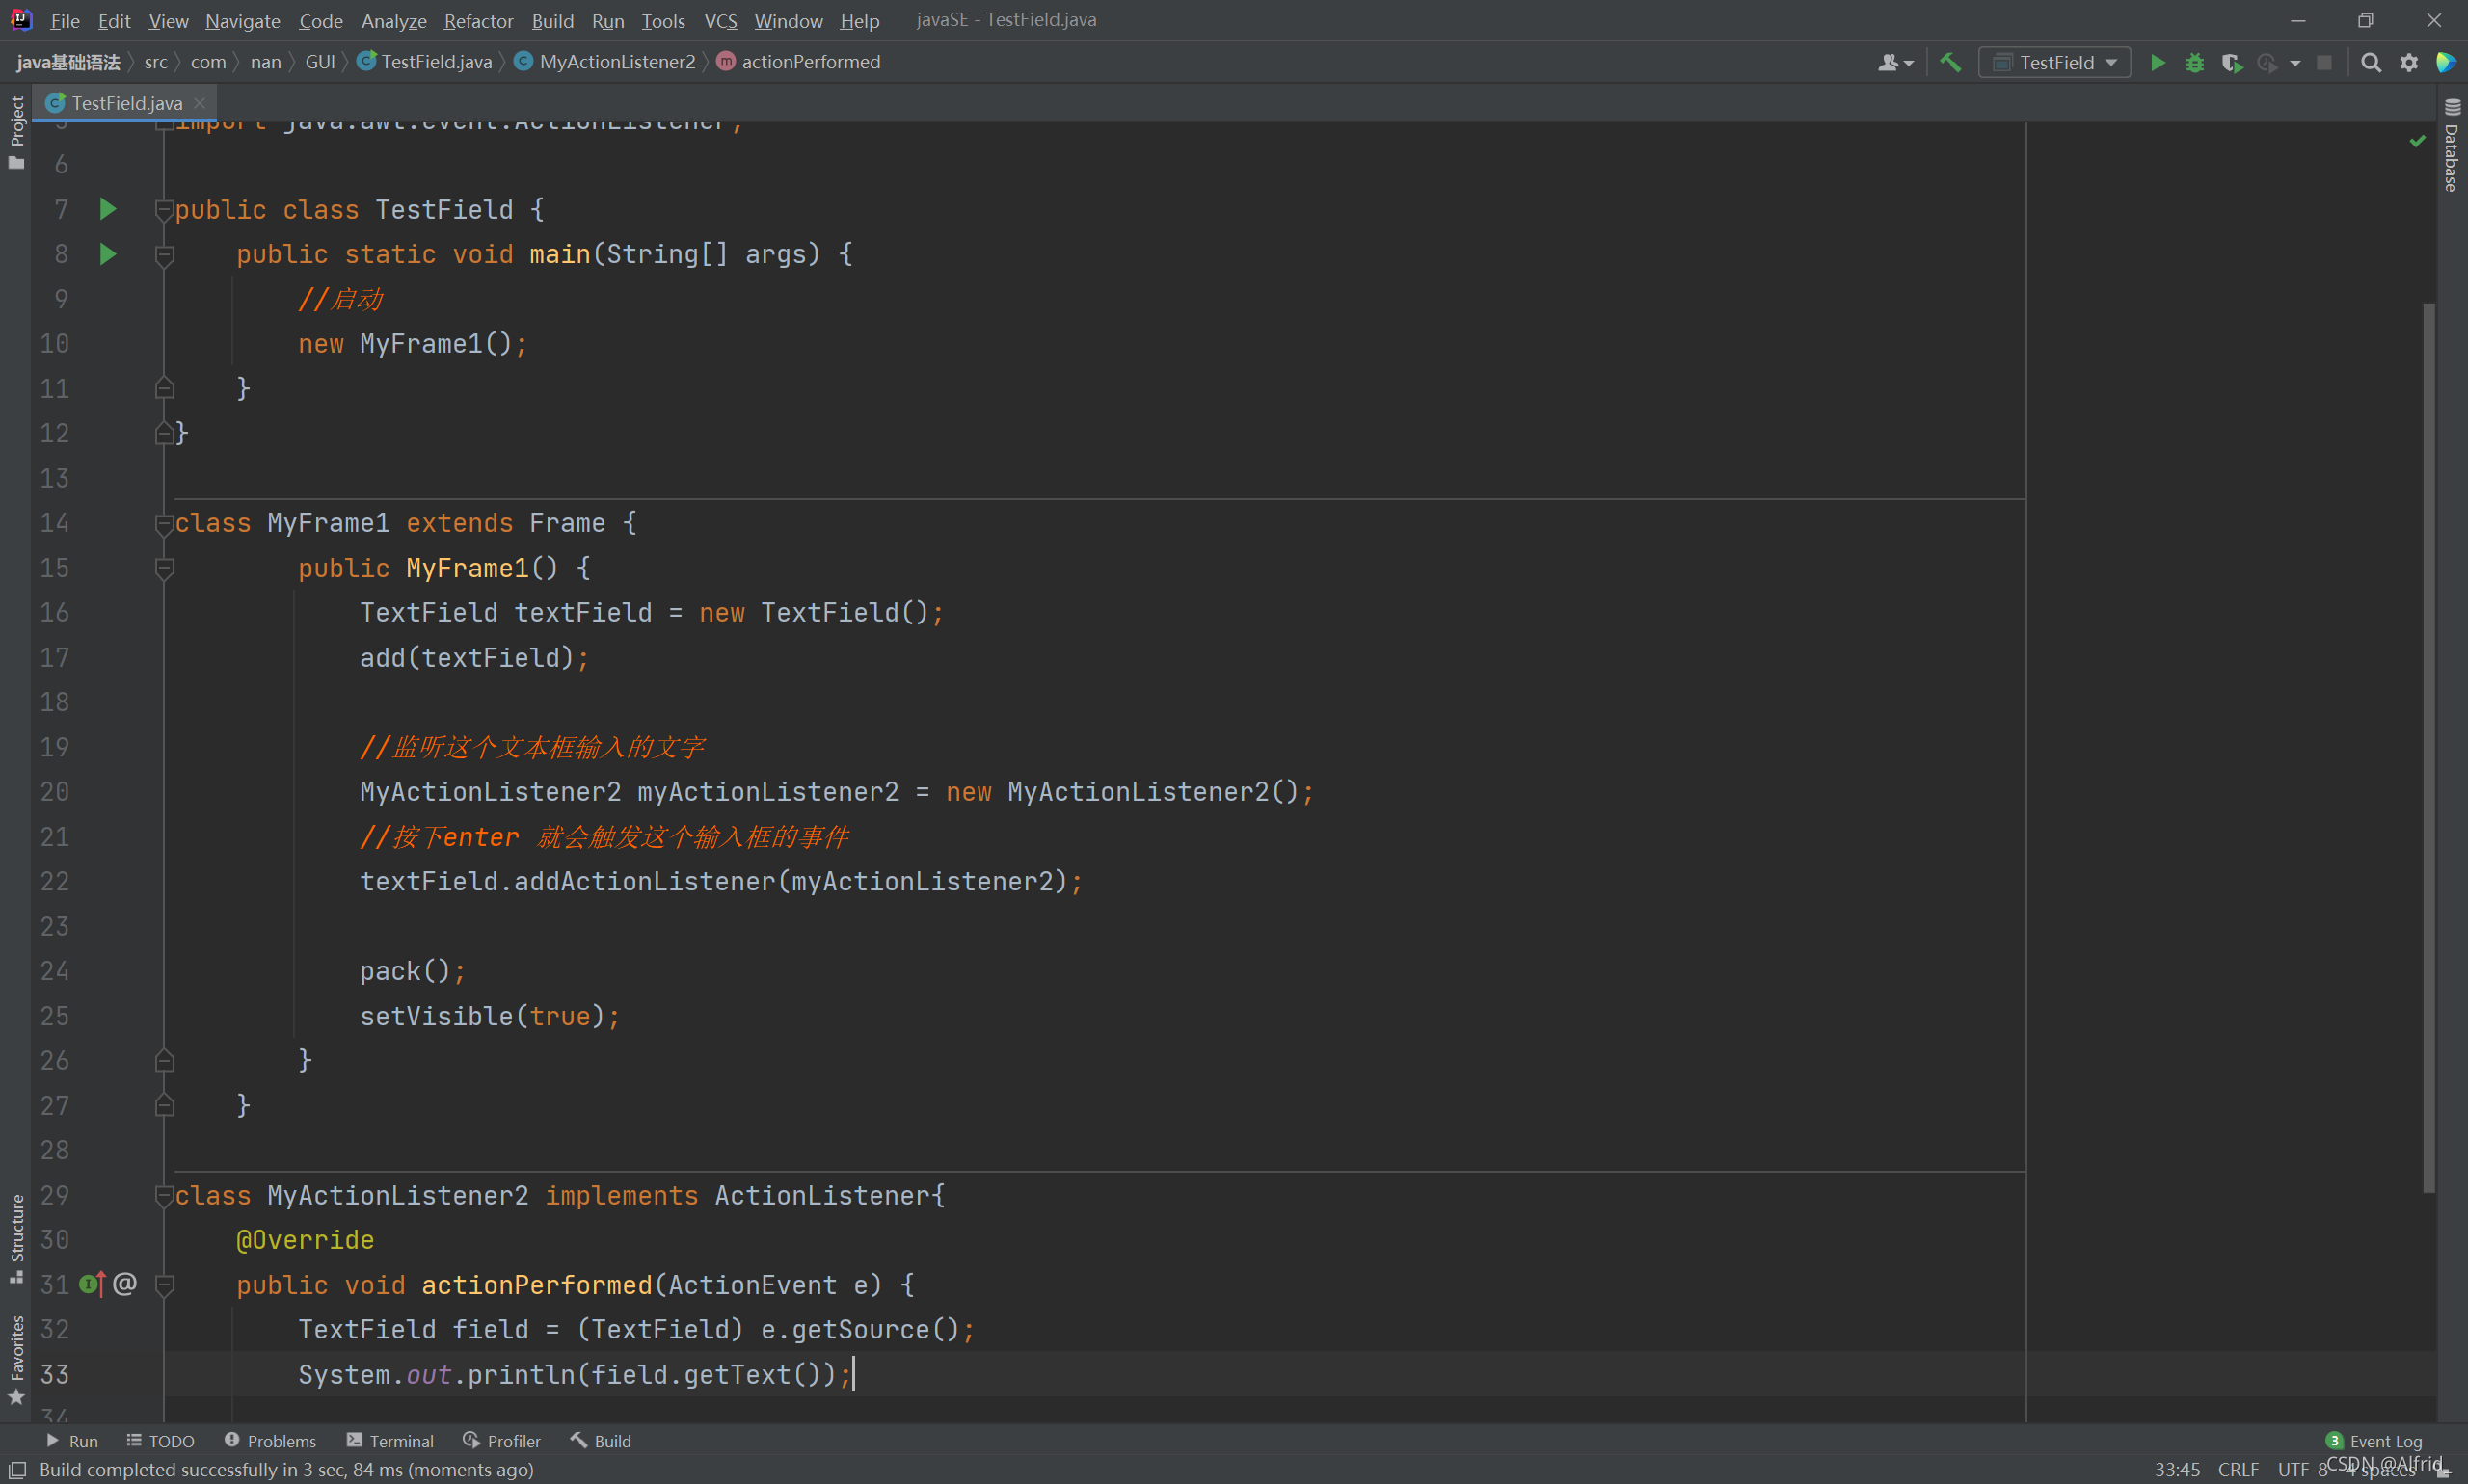Click fold end marker on line 26
This screenshot has width=2468, height=1484.
tap(165, 1060)
